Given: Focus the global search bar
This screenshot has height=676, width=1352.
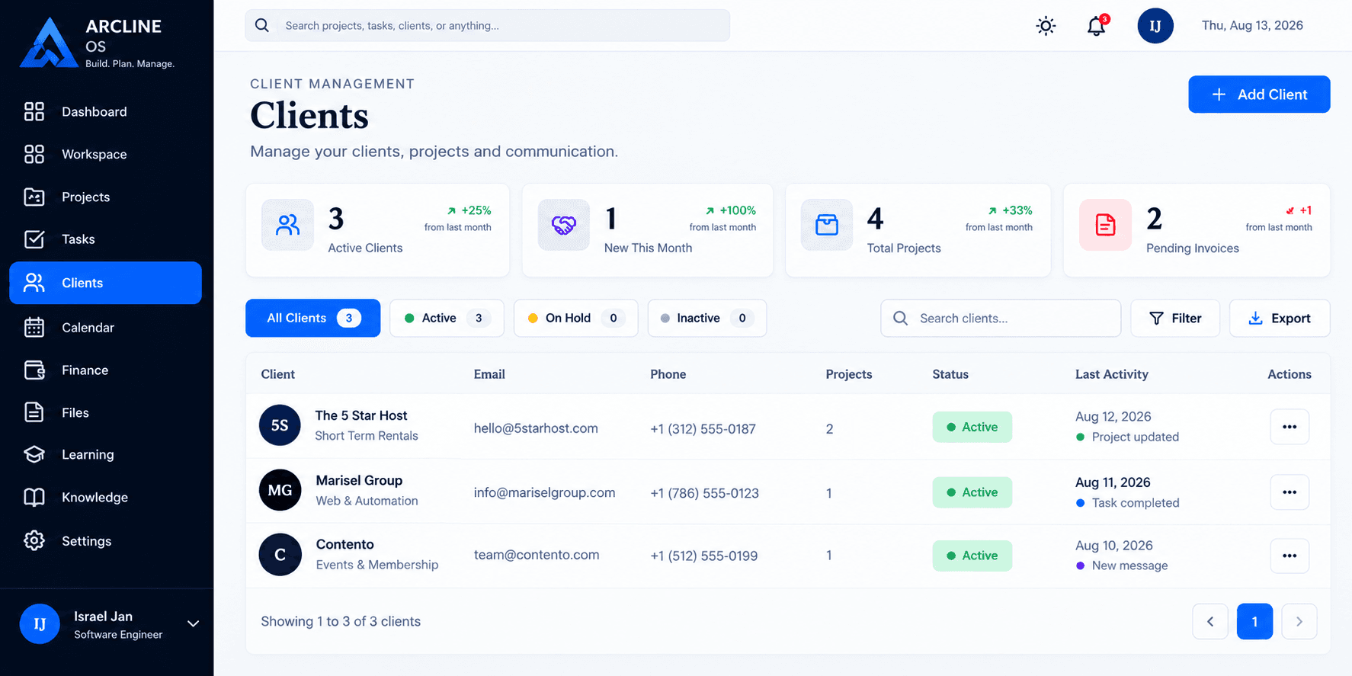Looking at the screenshot, I should tap(487, 25).
